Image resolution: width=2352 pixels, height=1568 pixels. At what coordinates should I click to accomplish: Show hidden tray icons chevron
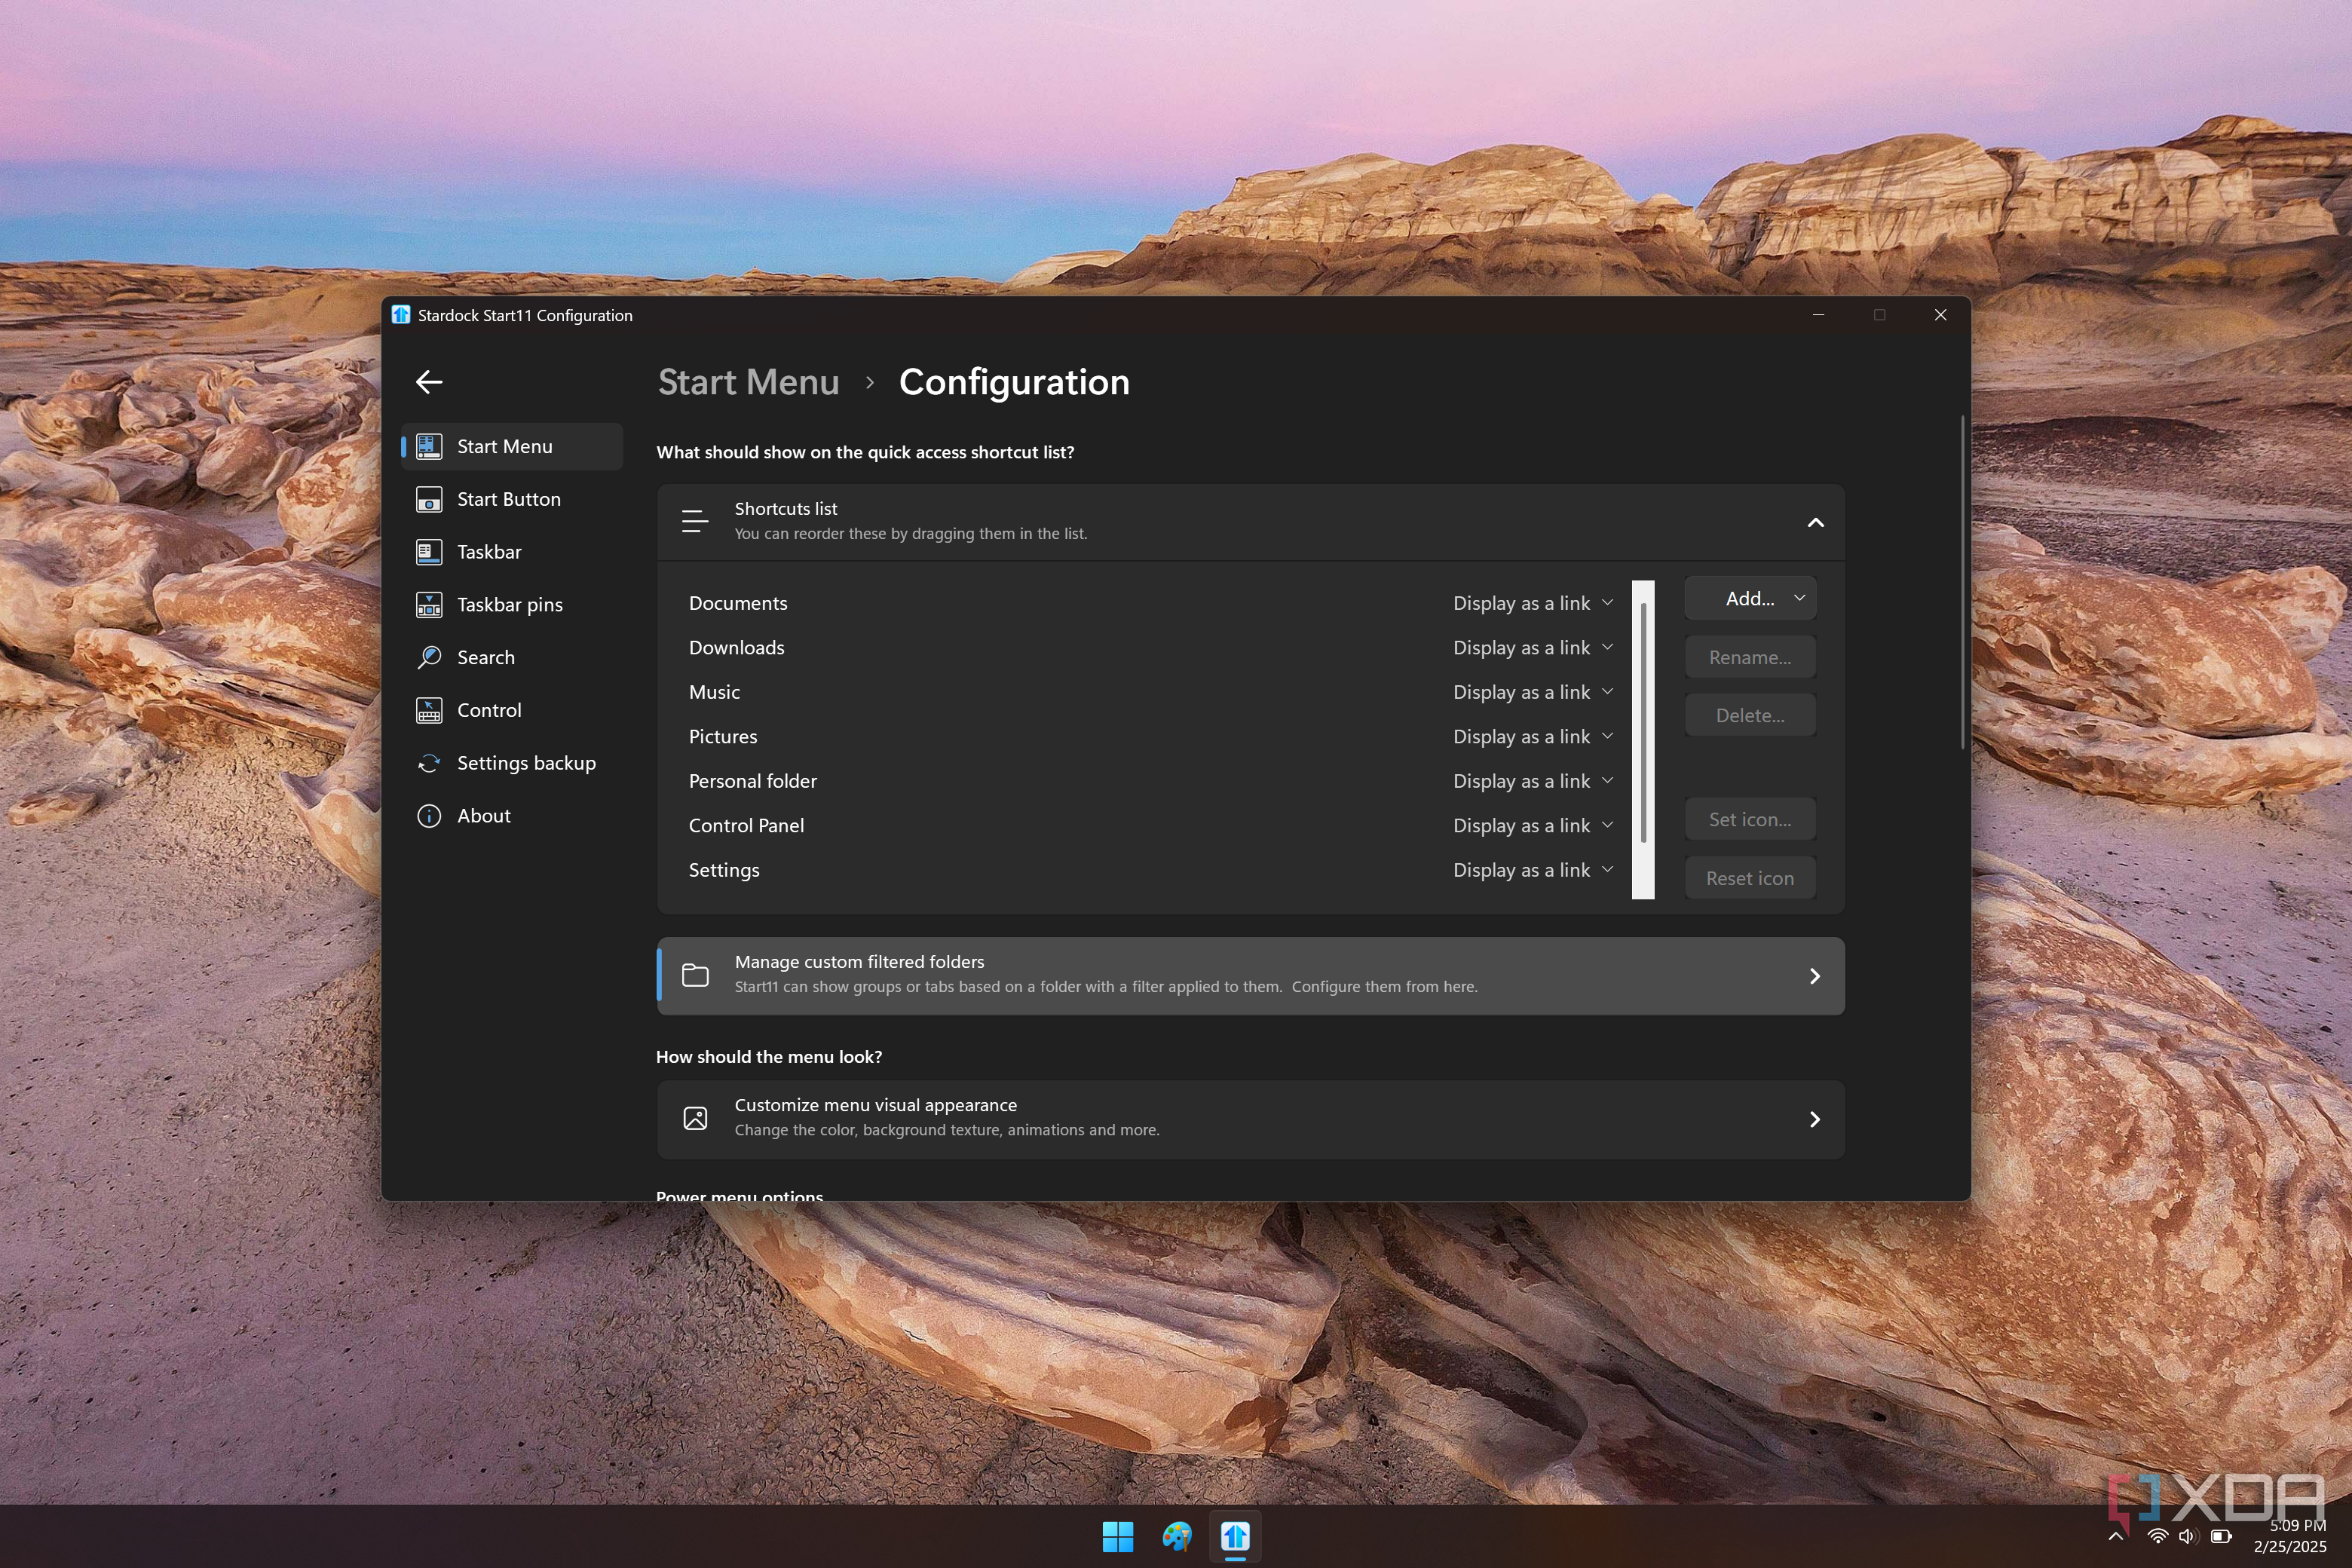[2116, 1536]
